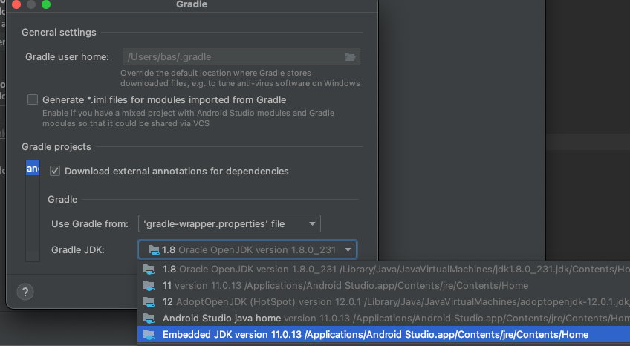Open the Use Gradle from dropdown
This screenshot has height=346, width=630.
(x=230, y=223)
